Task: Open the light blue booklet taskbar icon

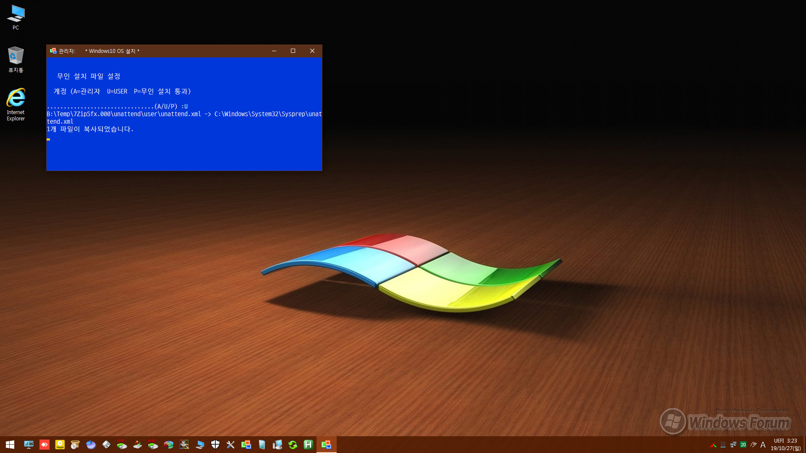Action: (x=262, y=445)
